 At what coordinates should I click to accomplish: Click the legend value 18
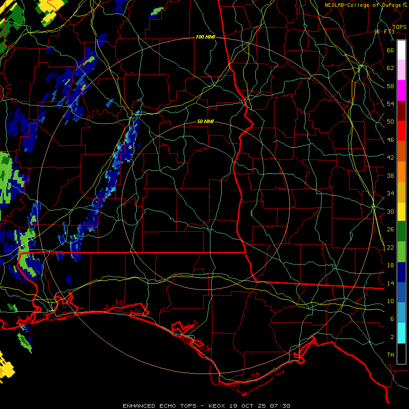[x=390, y=265]
